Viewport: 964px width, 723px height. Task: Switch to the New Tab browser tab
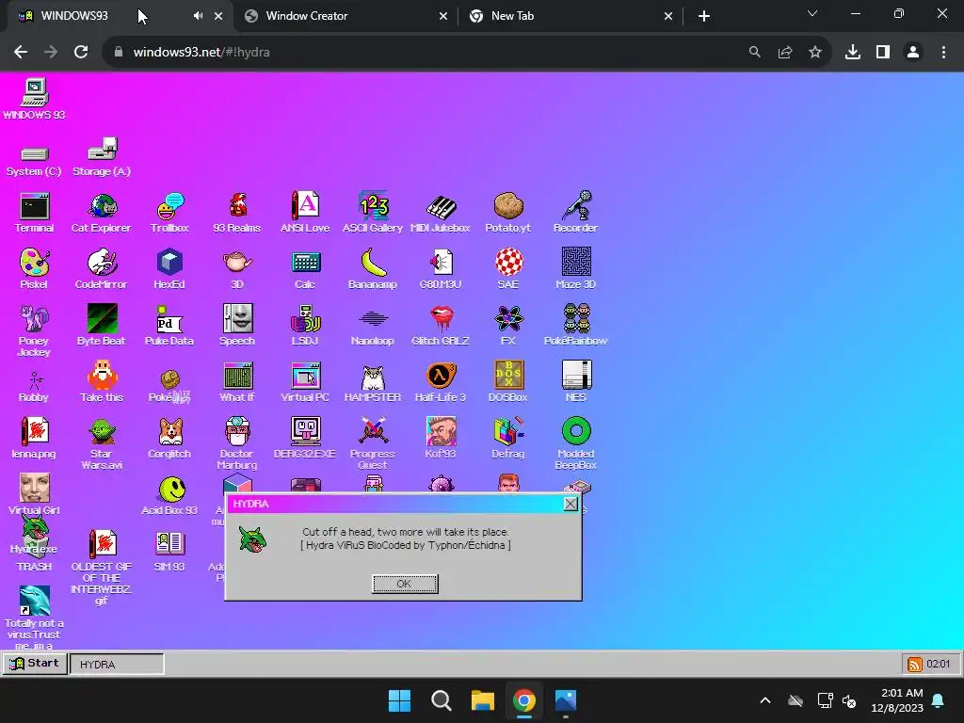point(570,16)
